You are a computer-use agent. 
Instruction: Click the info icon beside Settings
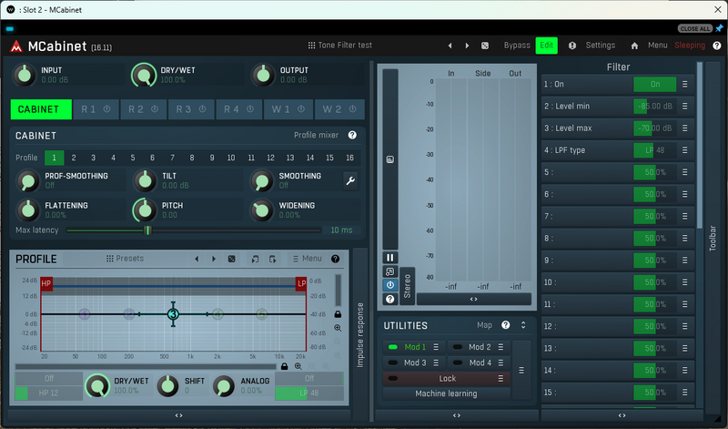(572, 46)
